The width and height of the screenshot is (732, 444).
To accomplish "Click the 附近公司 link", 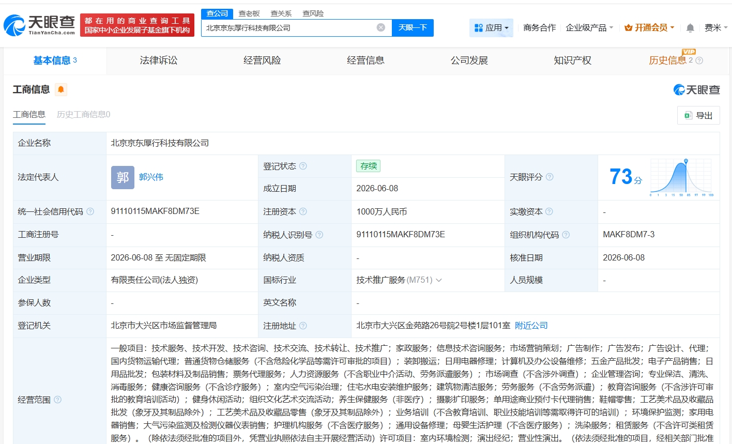I will pyautogui.click(x=531, y=326).
